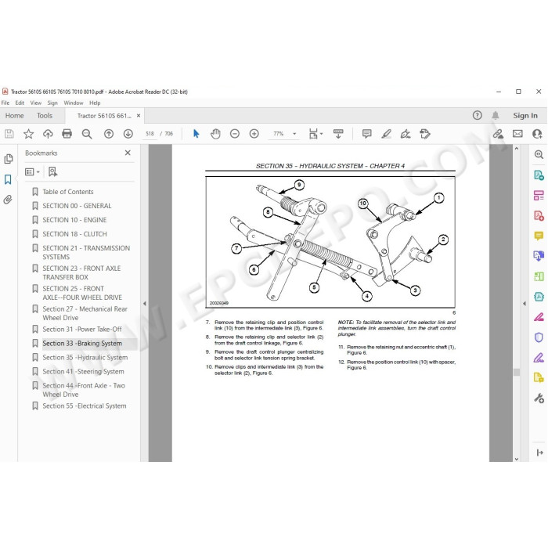This screenshot has height=548, width=548.
Task: Expand right pane arrow at bottom
Action: click(x=539, y=453)
